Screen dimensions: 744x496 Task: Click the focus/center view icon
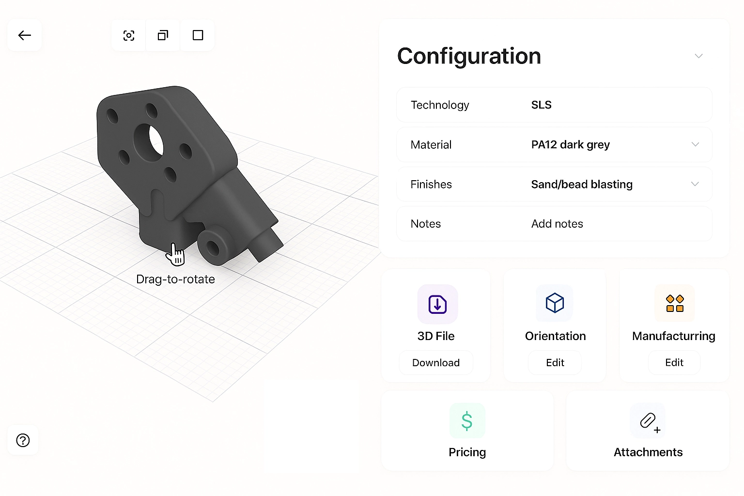tap(129, 35)
